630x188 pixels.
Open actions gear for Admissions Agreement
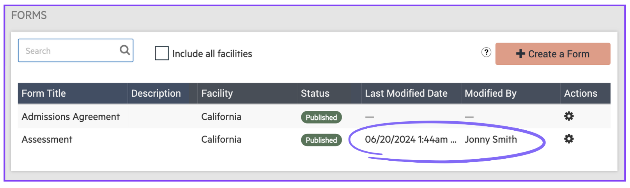(569, 116)
